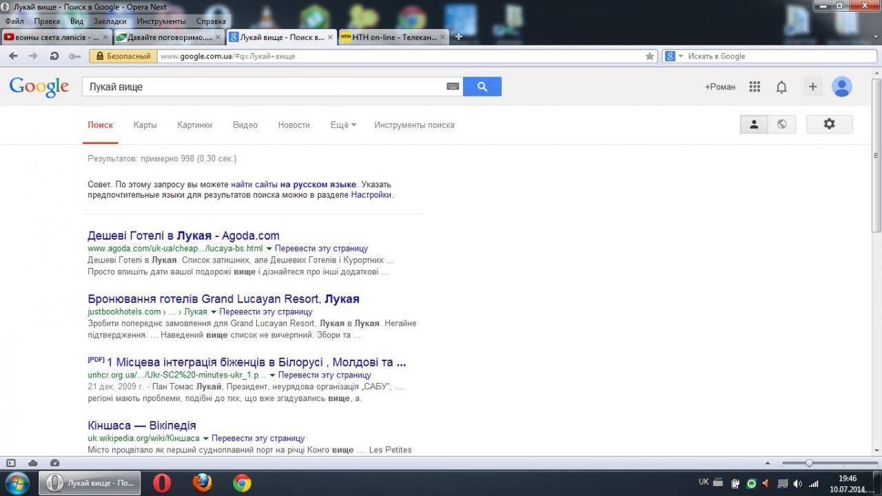This screenshot has width=882, height=496.
Task: Focus the Искать в Google search field
Action: click(770, 56)
